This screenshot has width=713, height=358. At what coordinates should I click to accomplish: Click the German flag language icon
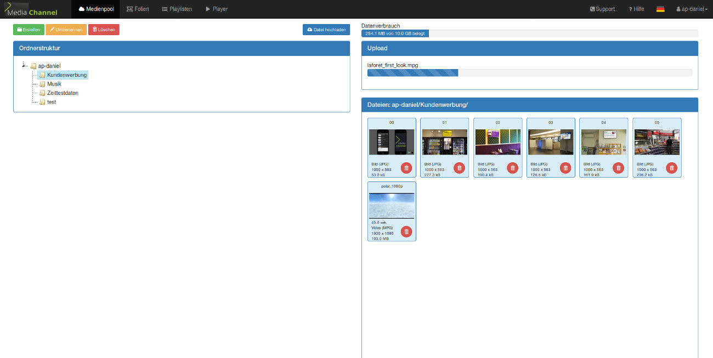[660, 9]
